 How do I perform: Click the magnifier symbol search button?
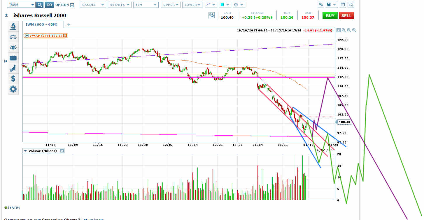(40, 5)
